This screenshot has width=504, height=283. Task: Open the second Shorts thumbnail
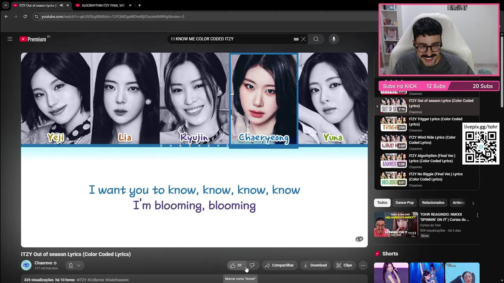427,273
